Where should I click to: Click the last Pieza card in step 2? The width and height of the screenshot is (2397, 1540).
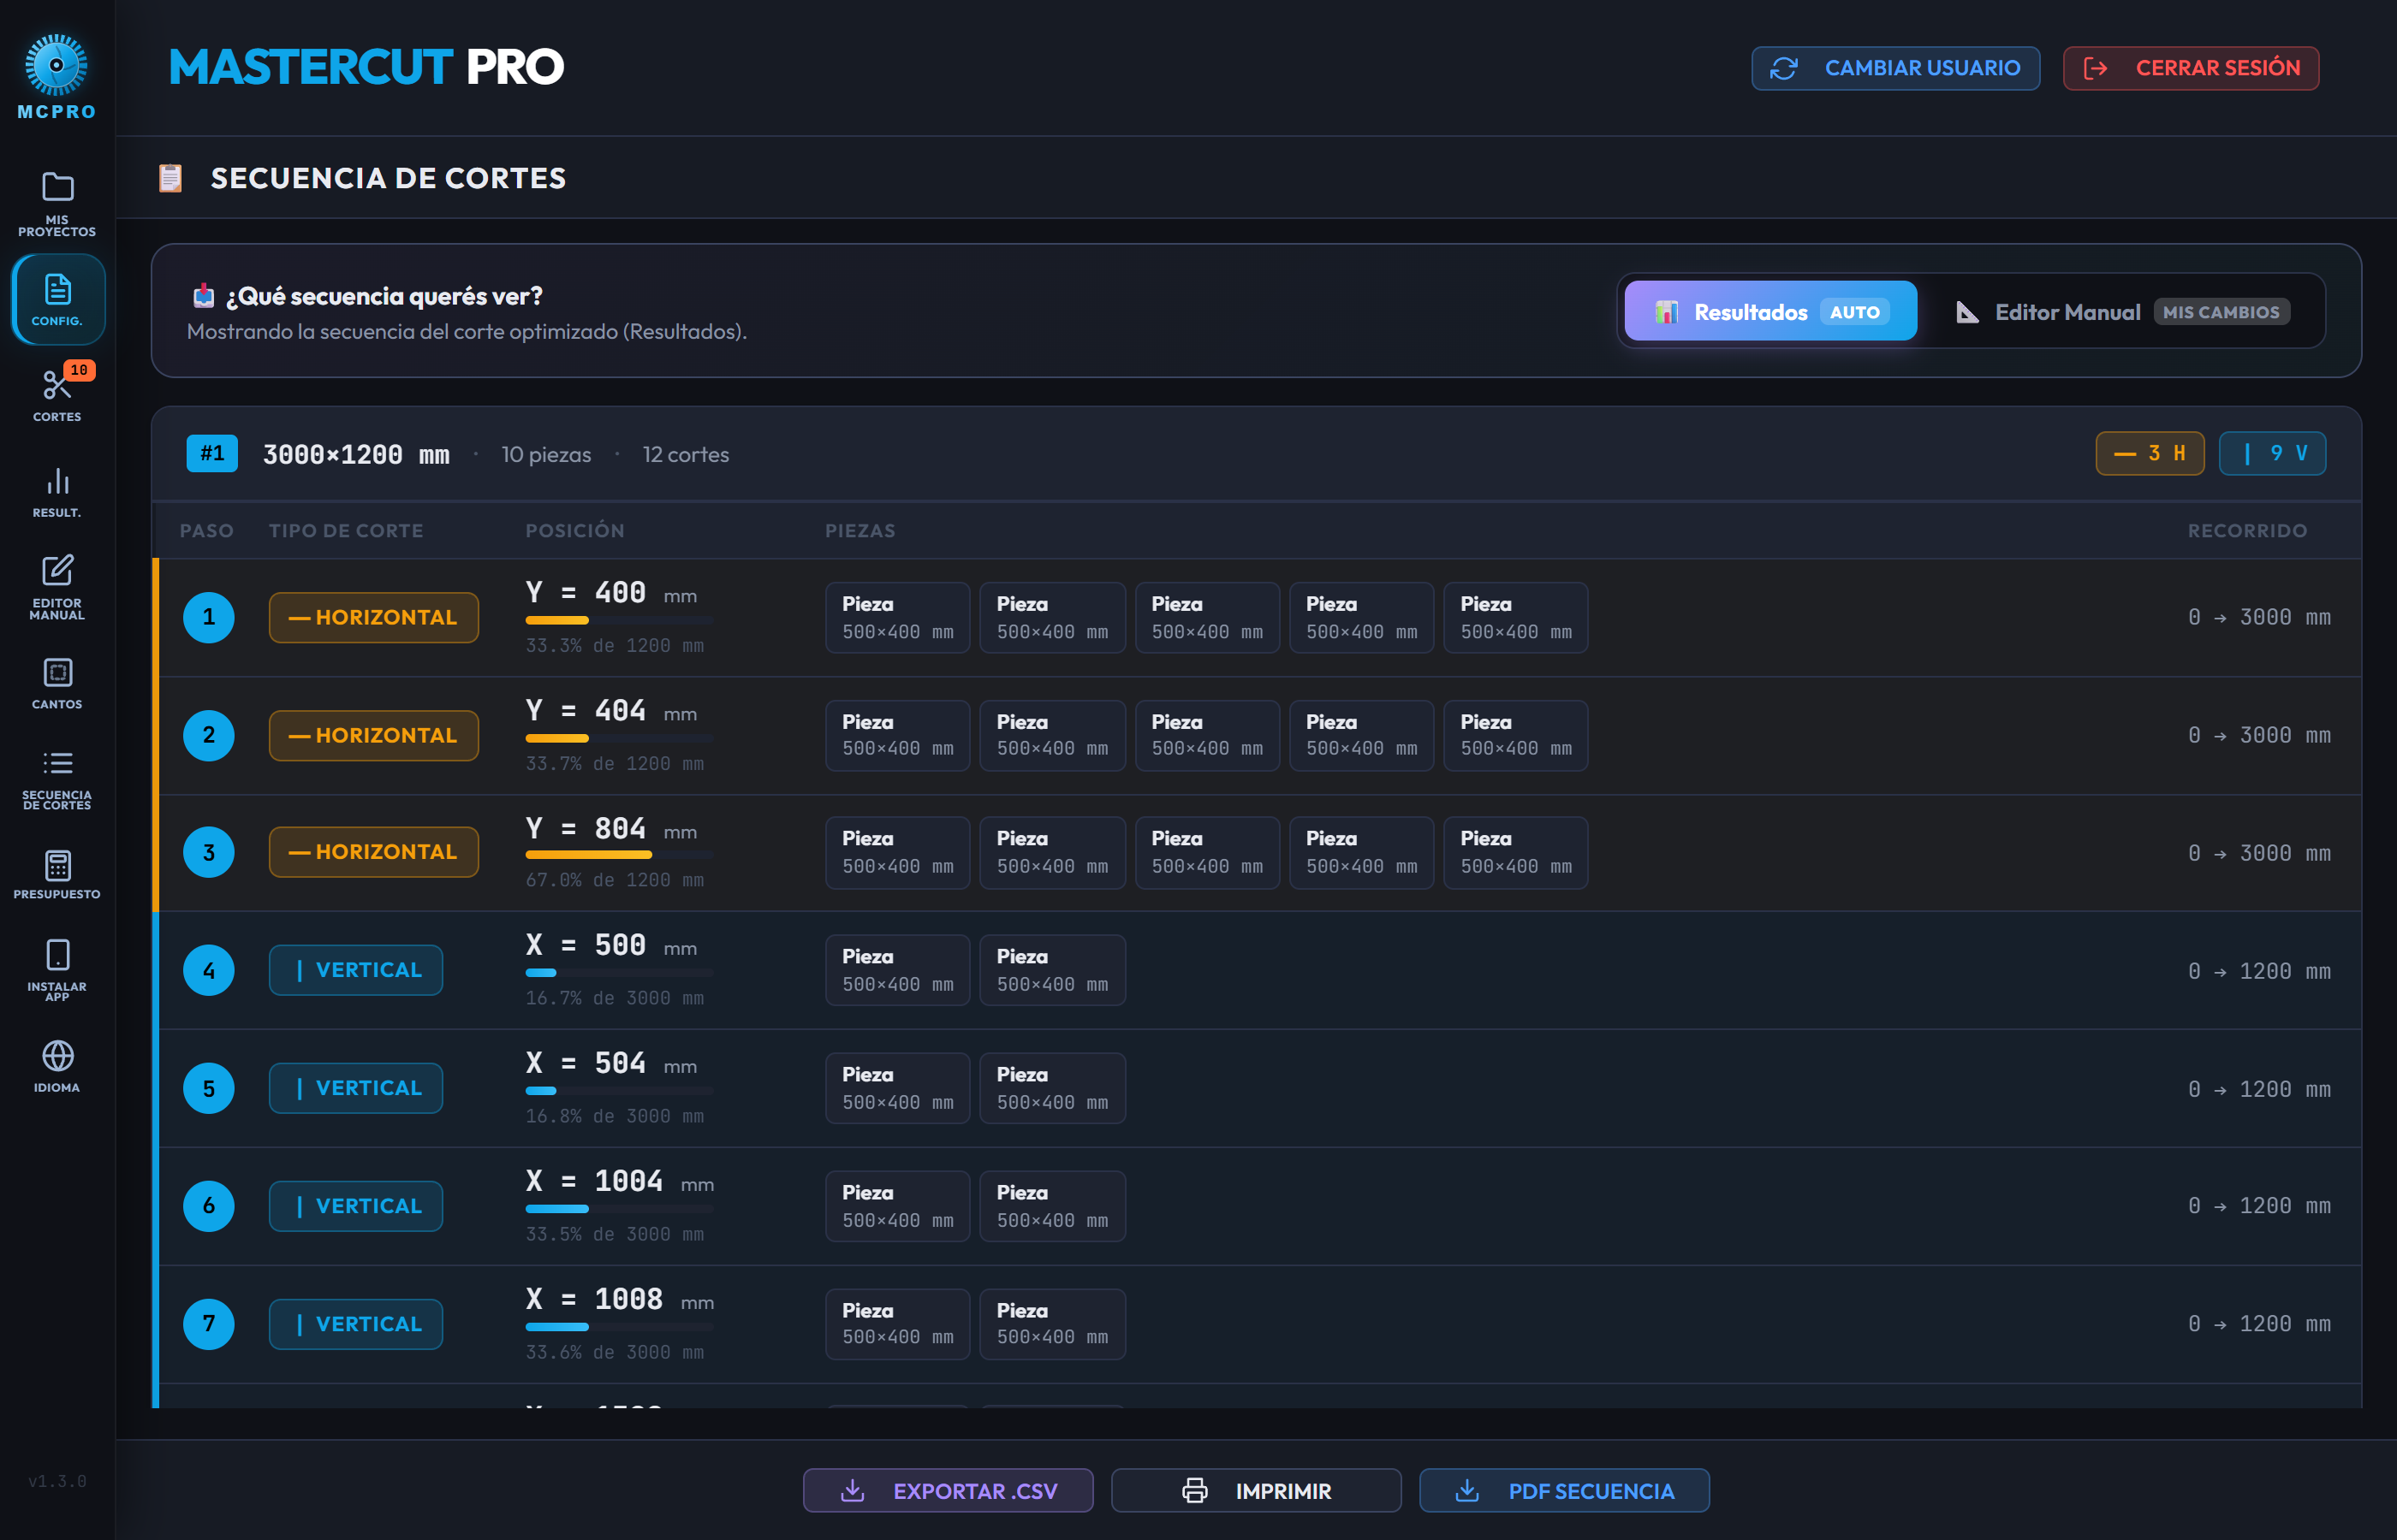pyautogui.click(x=1515, y=735)
